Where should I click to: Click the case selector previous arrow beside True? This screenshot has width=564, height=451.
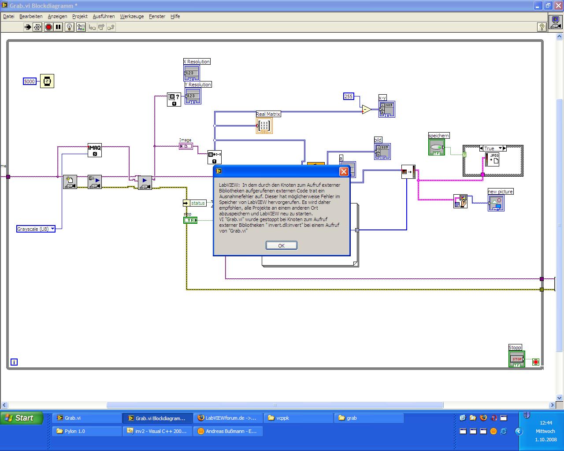point(482,148)
